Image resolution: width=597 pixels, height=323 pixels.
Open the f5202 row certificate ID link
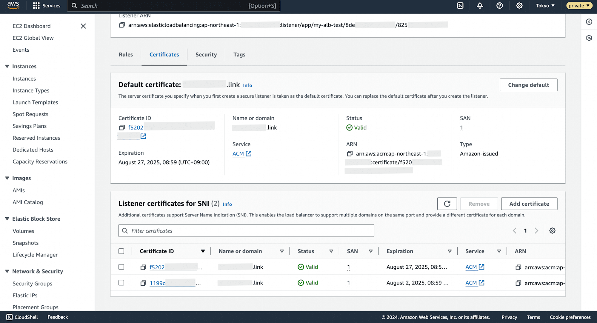[x=173, y=267]
